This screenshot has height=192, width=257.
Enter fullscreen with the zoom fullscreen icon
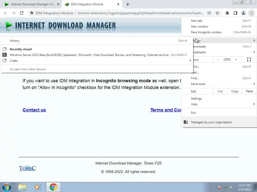pyautogui.click(x=249, y=59)
